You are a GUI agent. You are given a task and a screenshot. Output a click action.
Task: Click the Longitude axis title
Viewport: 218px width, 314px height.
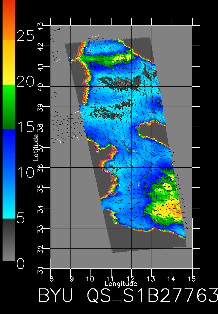[x=121, y=284]
